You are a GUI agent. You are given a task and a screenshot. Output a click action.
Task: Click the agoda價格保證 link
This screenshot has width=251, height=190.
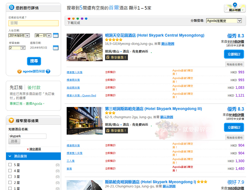click(x=34, y=71)
